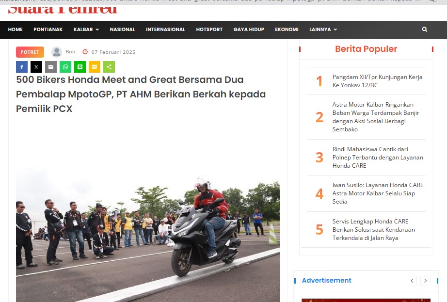Screen dimensions: 447x302
Task: Open 'Rindi Mahasiswa Cantik dari Polnep' article
Action: pyautogui.click(x=378, y=157)
